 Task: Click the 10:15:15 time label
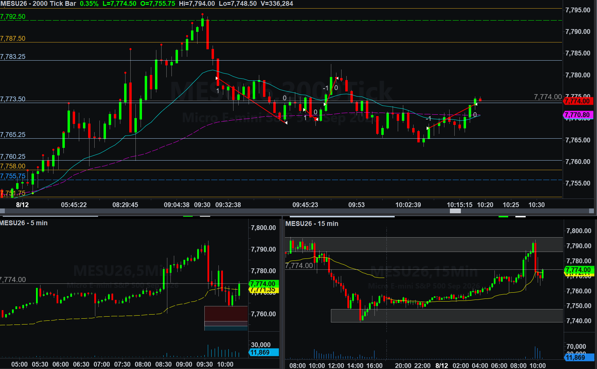point(459,205)
